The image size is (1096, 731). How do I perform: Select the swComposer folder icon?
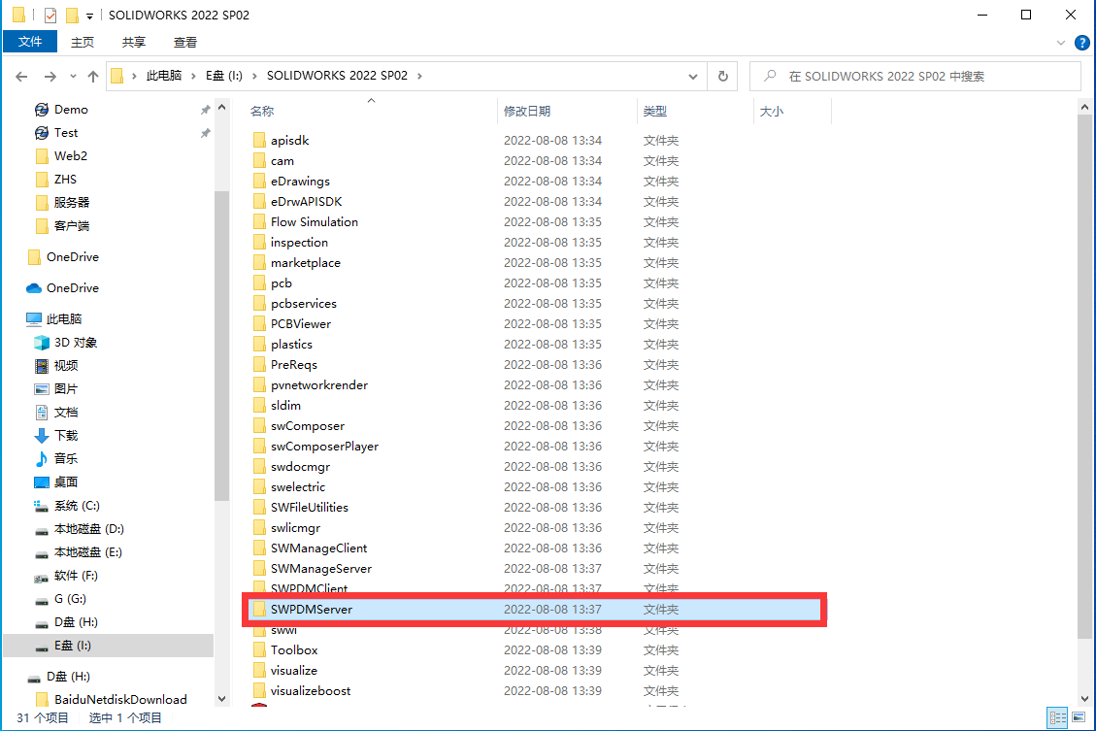(259, 425)
